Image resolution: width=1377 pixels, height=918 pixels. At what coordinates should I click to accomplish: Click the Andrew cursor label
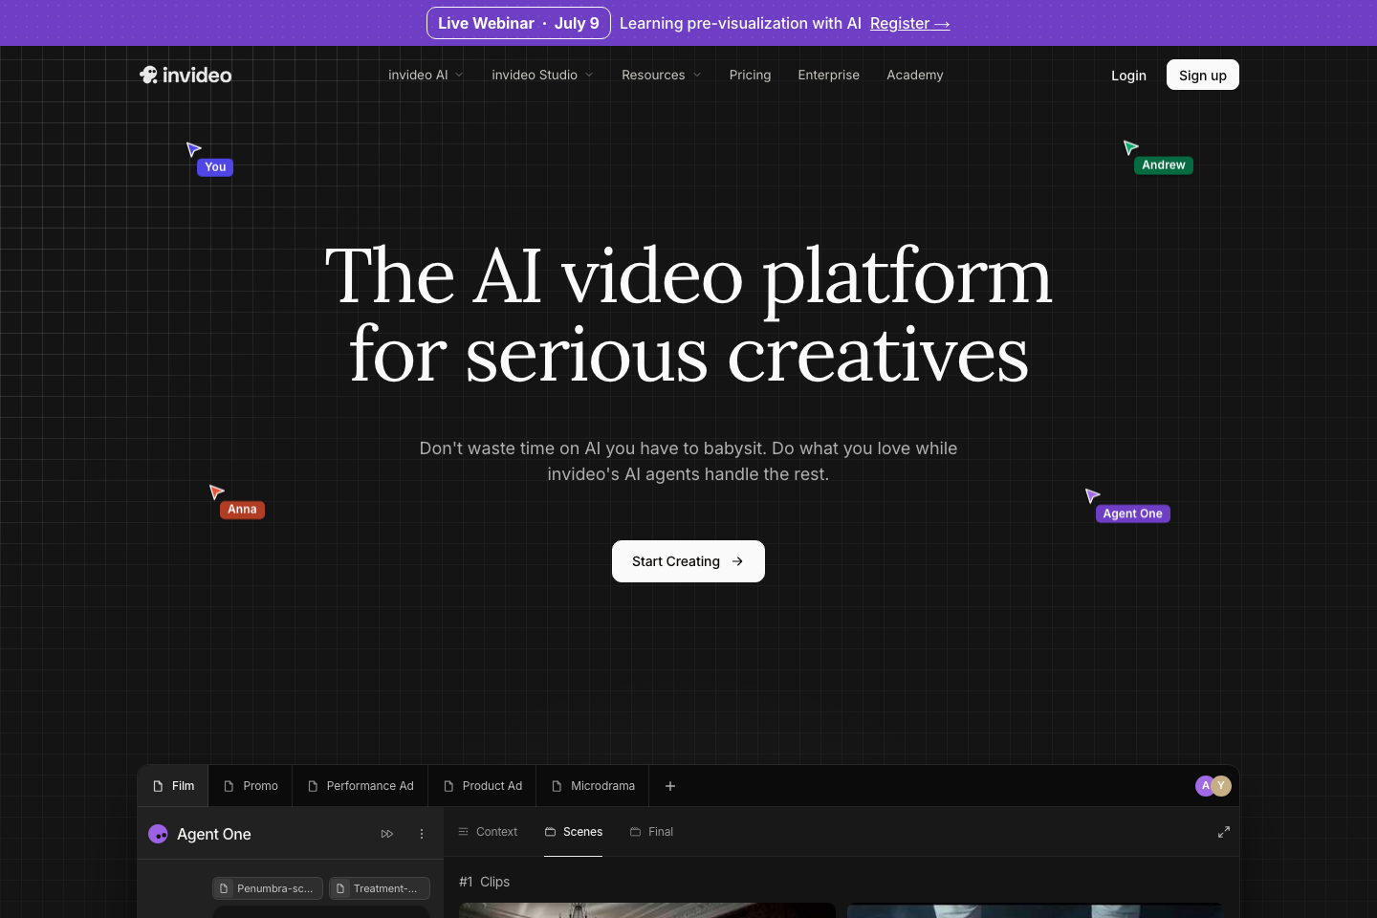tap(1164, 165)
